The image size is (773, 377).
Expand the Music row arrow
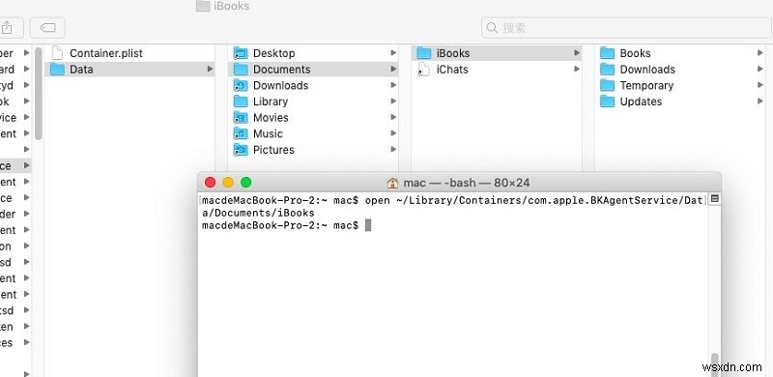[393, 133]
